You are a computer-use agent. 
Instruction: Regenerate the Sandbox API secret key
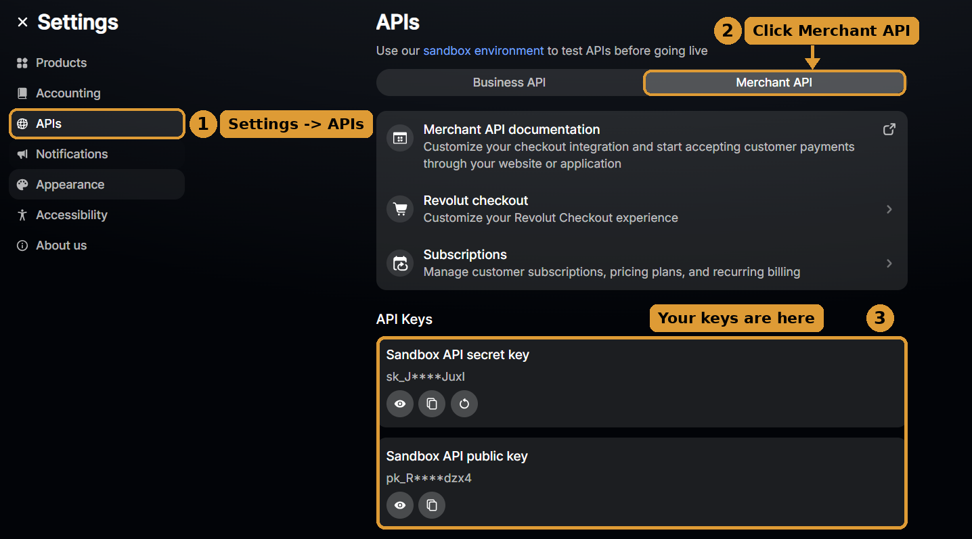click(x=464, y=404)
